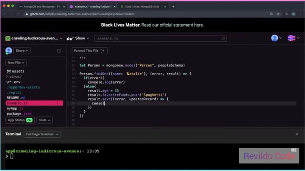305x171 pixels.
Task: Close the Terminal panel
Action: [x=297, y=134]
